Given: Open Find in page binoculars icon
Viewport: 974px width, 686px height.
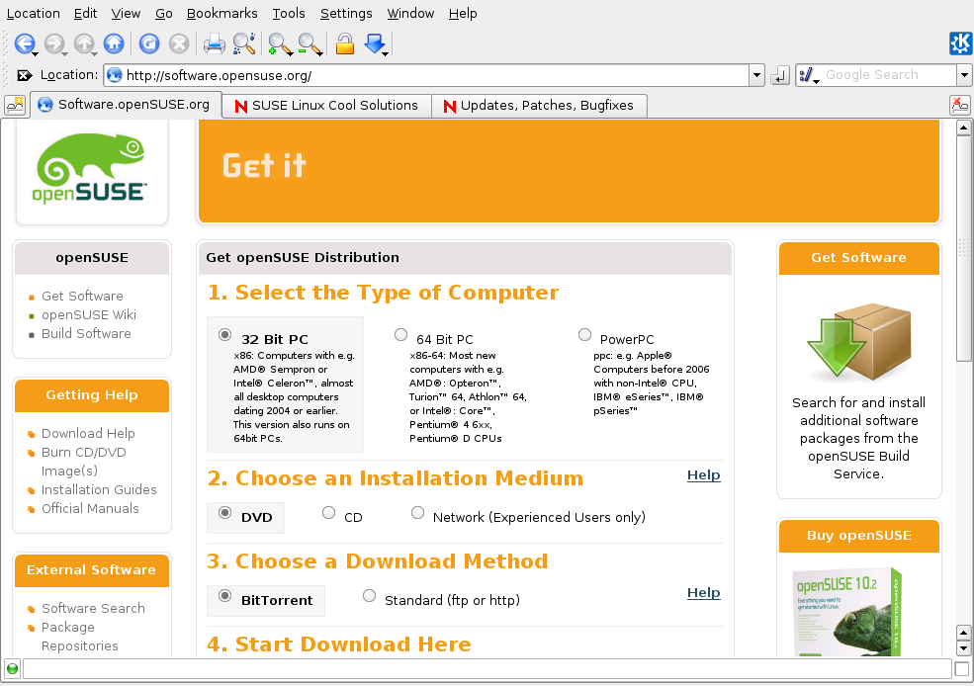Looking at the screenshot, I should (244, 43).
